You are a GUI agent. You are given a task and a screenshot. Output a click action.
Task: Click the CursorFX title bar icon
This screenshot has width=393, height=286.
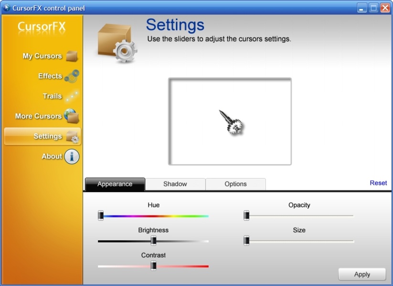point(7,8)
